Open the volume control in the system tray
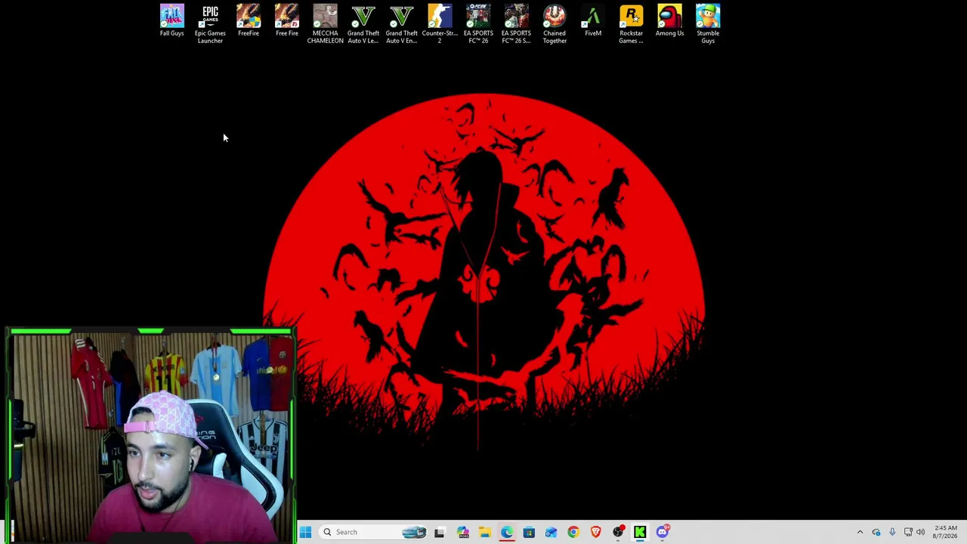 [921, 532]
